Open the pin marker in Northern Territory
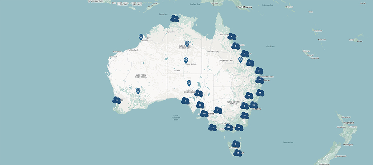Screen dimensions: 373x165 pyautogui.click(x=187, y=43)
